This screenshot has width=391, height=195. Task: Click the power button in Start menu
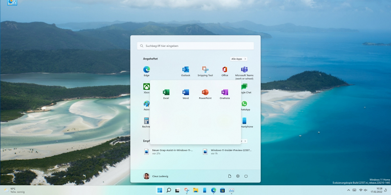[246, 176]
